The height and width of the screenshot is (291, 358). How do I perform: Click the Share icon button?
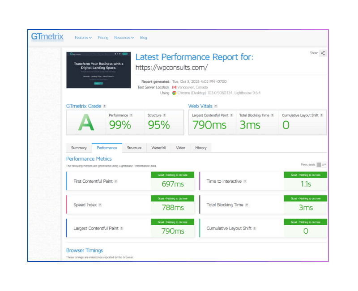(323, 53)
